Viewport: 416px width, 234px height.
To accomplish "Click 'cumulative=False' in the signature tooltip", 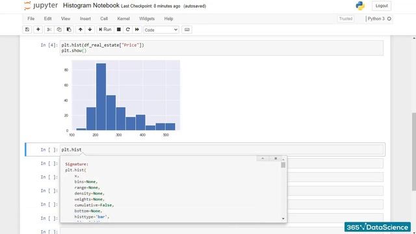I will click(94, 205).
